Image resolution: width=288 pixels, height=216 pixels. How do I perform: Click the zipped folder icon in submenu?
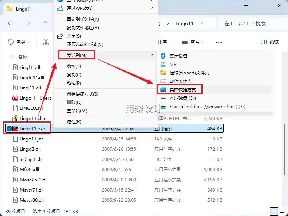(x=163, y=73)
